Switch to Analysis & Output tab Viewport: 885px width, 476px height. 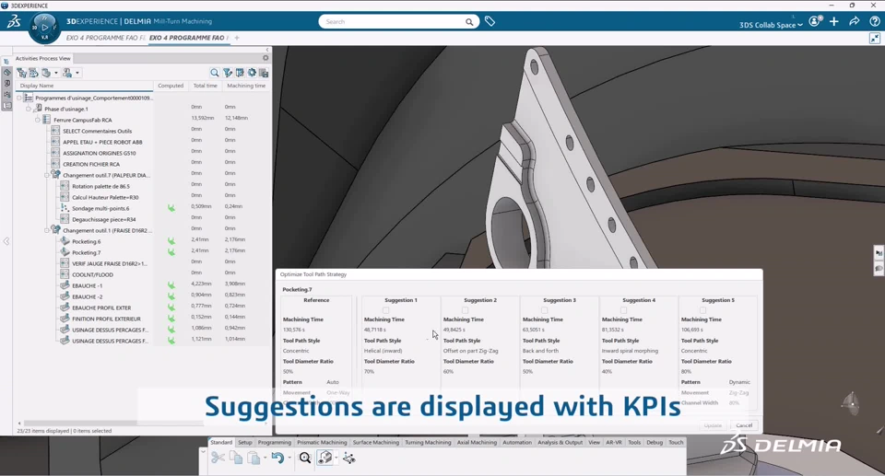[560, 443]
